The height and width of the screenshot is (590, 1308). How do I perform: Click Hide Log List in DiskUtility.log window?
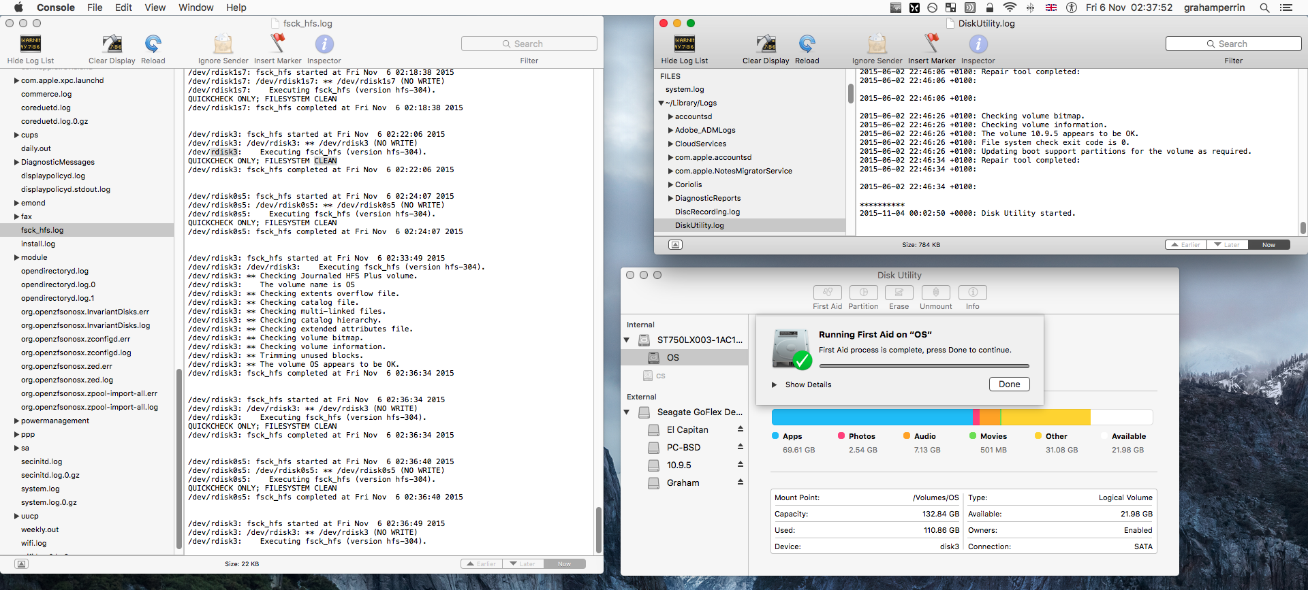pos(685,49)
